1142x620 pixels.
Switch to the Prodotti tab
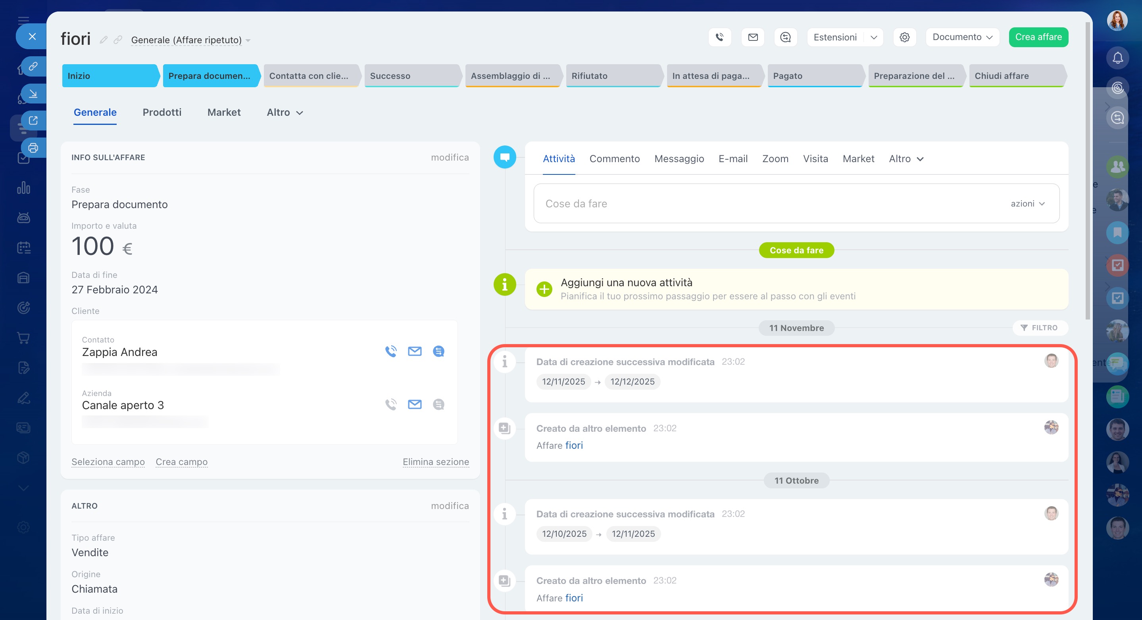(x=162, y=113)
